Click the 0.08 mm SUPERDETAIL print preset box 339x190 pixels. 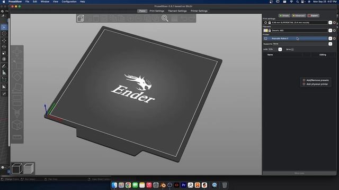(296, 22)
